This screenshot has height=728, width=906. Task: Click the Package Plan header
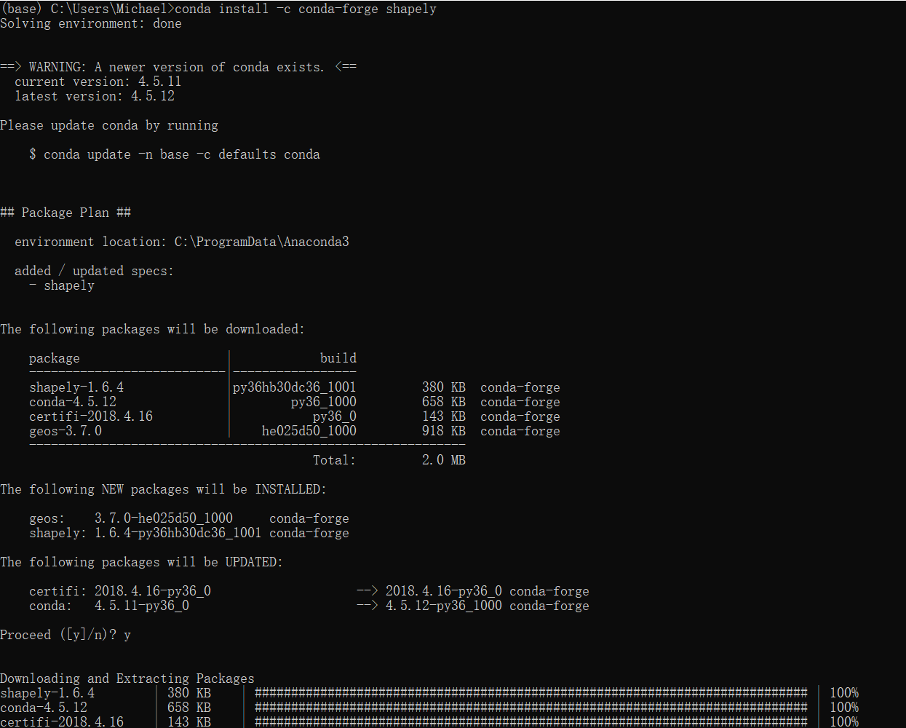pos(65,212)
